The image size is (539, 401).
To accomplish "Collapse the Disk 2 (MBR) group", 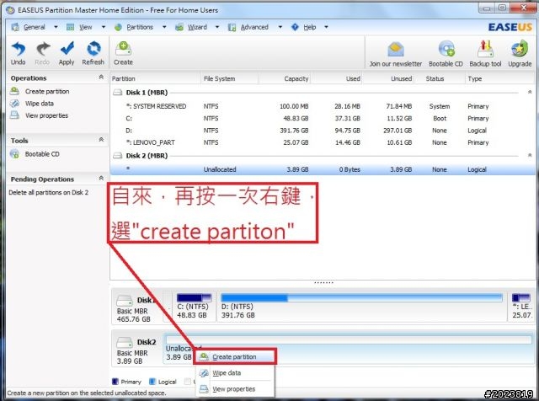I will [530, 156].
